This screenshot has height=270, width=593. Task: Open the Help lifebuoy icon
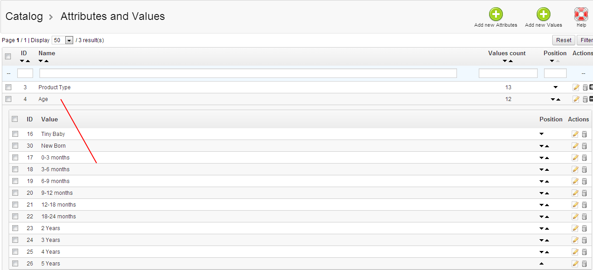581,14
